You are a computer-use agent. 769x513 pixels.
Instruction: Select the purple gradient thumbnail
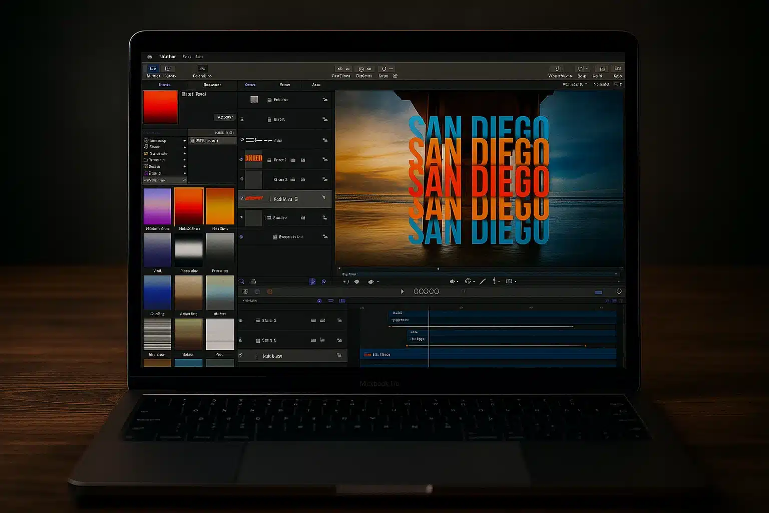point(157,206)
